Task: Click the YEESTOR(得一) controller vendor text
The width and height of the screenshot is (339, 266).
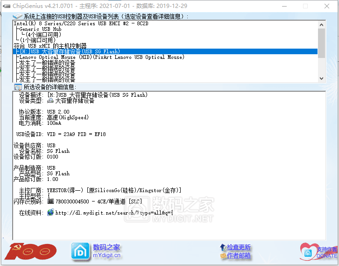Action: [114, 190]
